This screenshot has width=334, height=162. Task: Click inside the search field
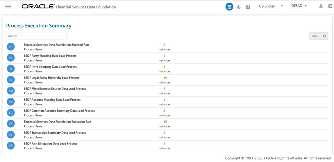[x=37, y=36]
